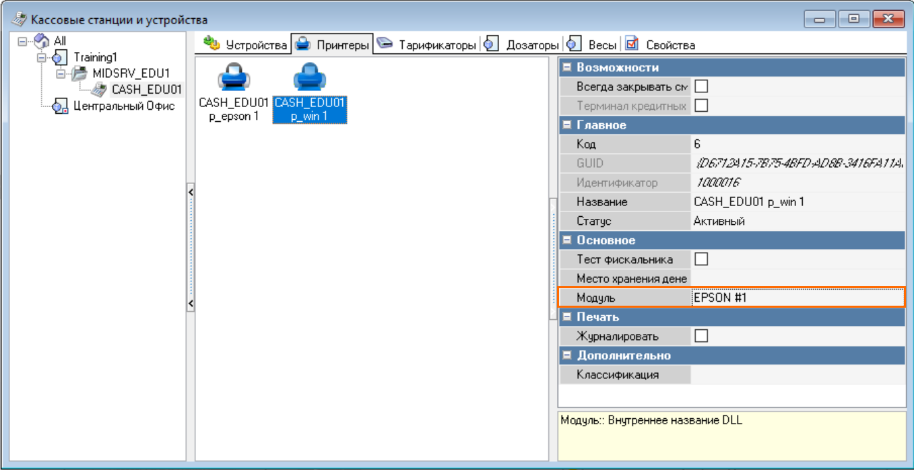Click the Свойства tab icon
The height and width of the screenshot is (470, 914).
click(x=631, y=44)
